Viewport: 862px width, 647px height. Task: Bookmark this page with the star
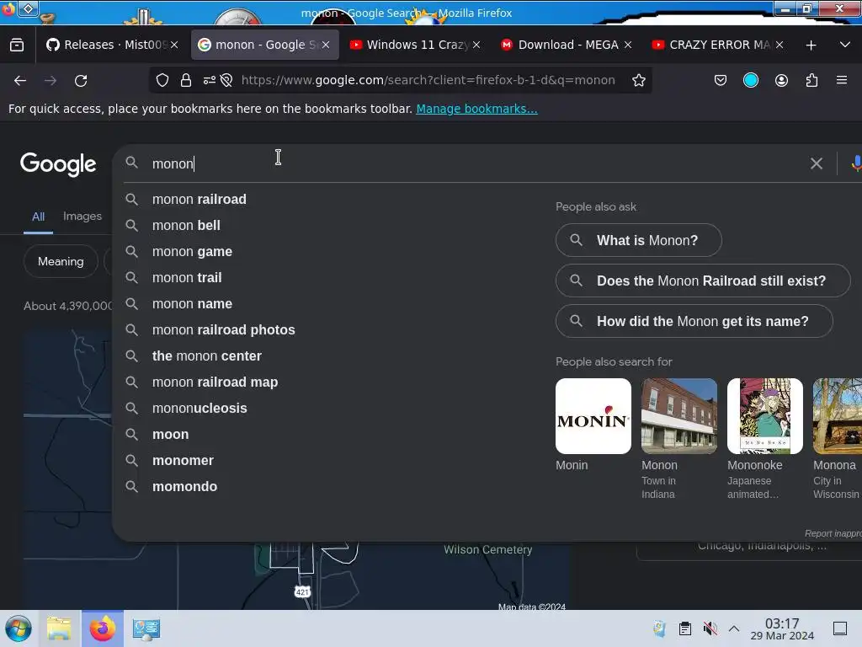pos(638,80)
